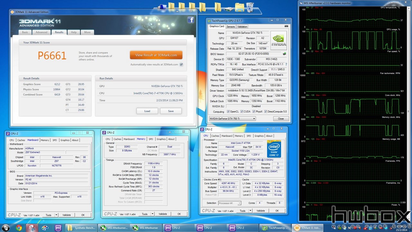Click the Facebook icon in 3DMark 11
This screenshot has width=412, height=232.
(191, 20)
